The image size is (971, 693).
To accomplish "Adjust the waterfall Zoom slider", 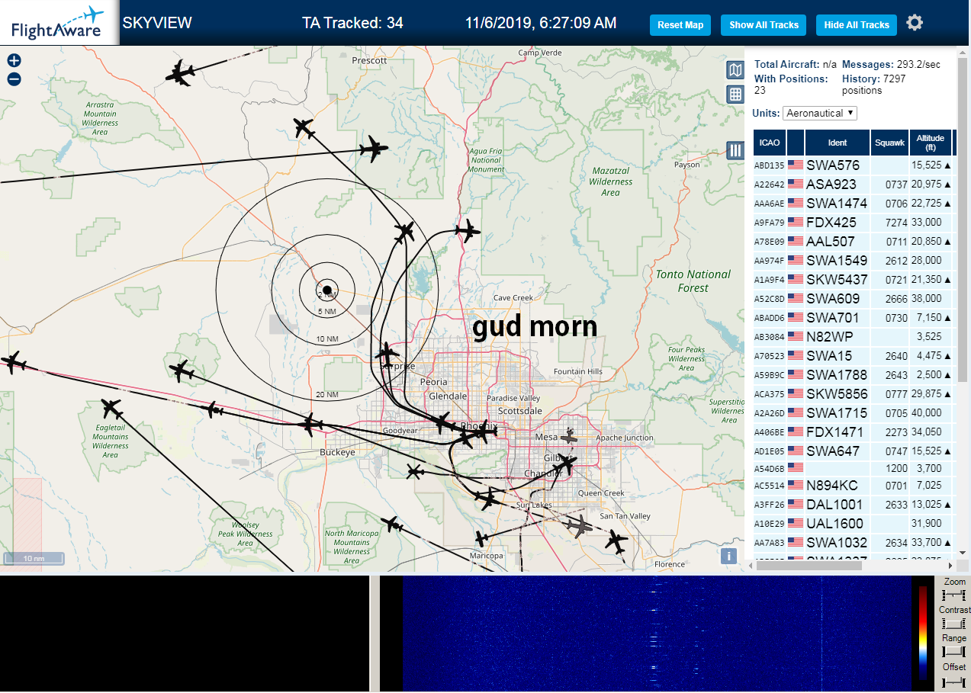I will (954, 595).
